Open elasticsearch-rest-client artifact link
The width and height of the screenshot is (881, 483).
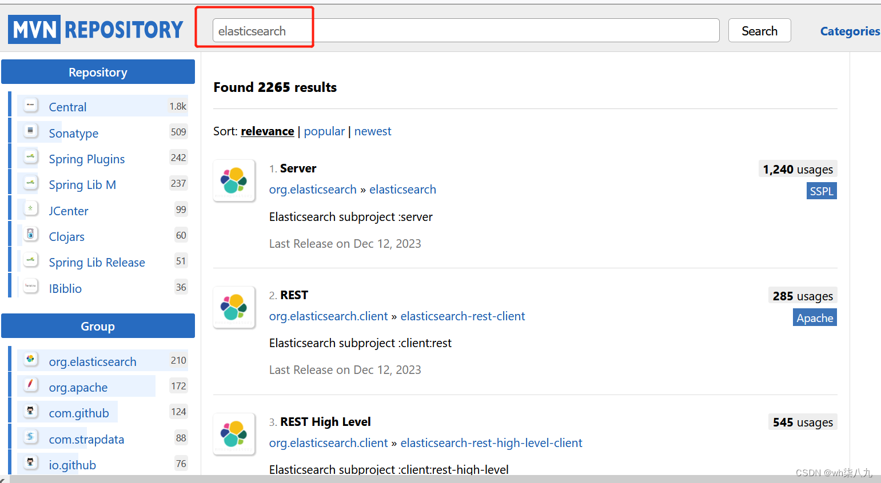coord(463,316)
